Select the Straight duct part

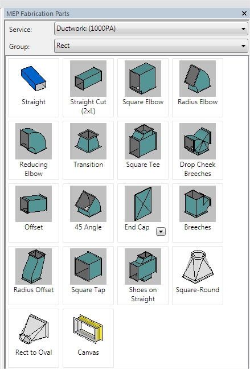(34, 88)
